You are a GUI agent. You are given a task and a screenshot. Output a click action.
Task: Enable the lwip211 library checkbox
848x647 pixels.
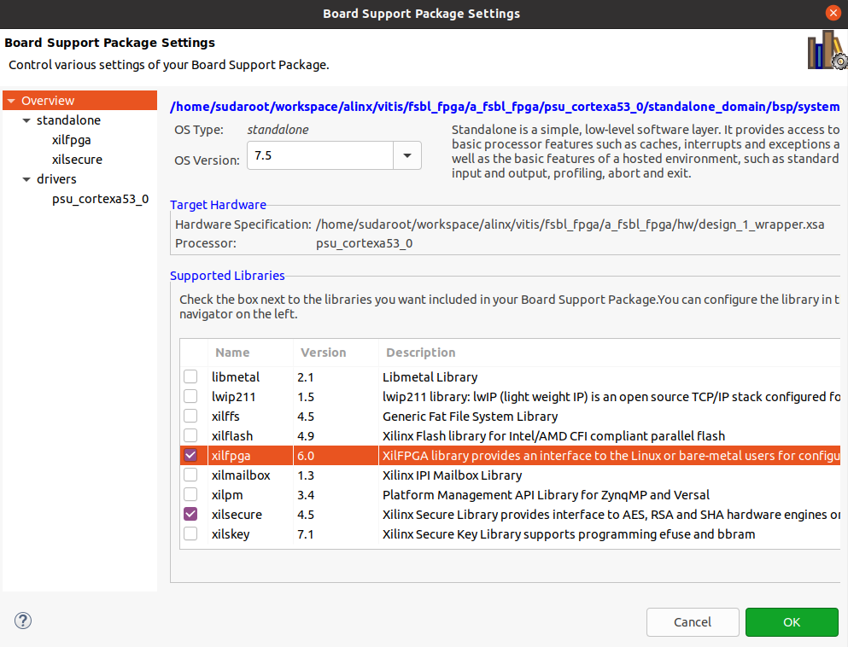coord(190,396)
